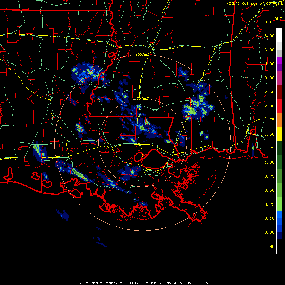285x285 pixels.
Task: Click the "NEXLAB-College of DuPage" credit text
Action: (253, 3)
